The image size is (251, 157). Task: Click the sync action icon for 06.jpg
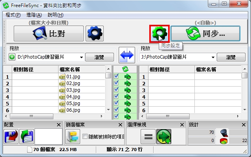coord(128,110)
